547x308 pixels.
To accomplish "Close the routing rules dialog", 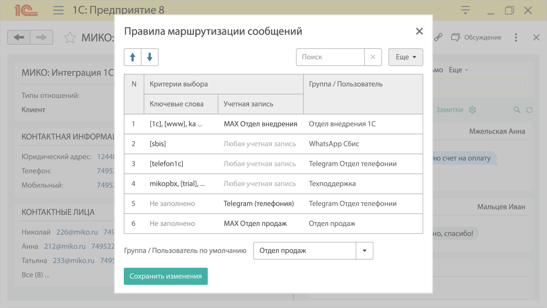I will point(419,31).
